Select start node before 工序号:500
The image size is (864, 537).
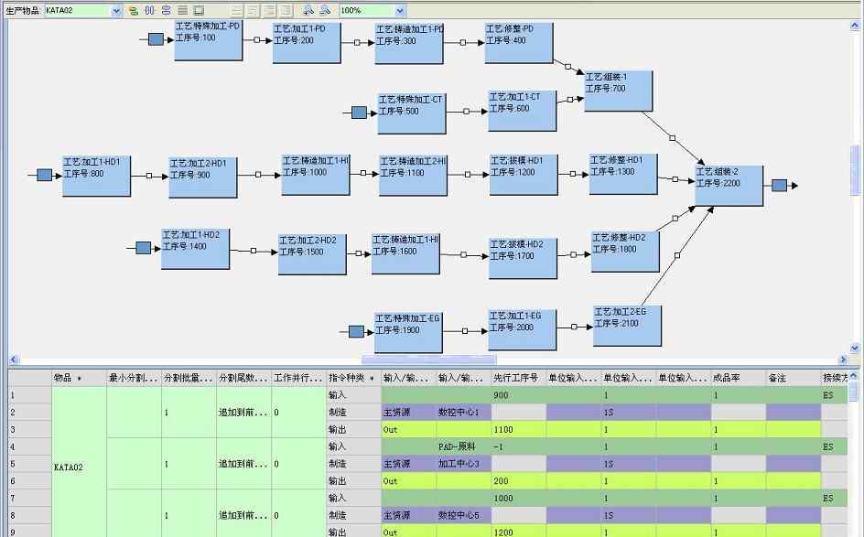(x=359, y=113)
